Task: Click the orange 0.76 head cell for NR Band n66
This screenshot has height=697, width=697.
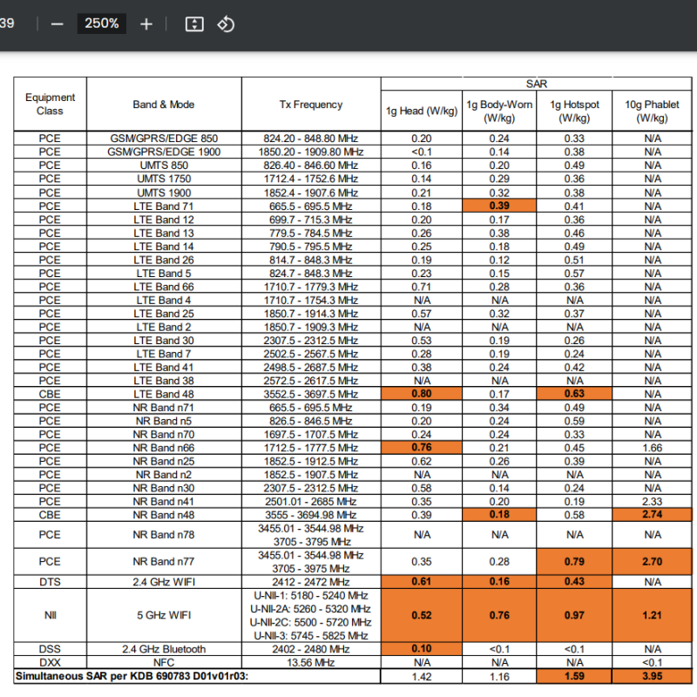Action: (422, 448)
